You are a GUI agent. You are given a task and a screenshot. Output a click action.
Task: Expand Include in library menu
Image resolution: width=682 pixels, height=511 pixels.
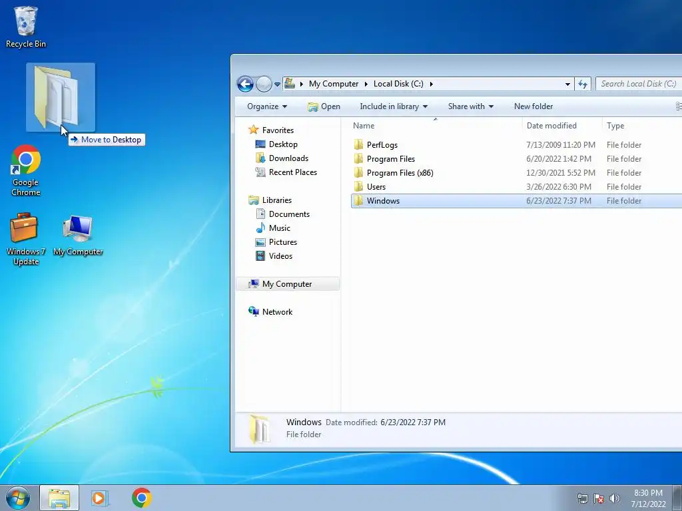(394, 106)
